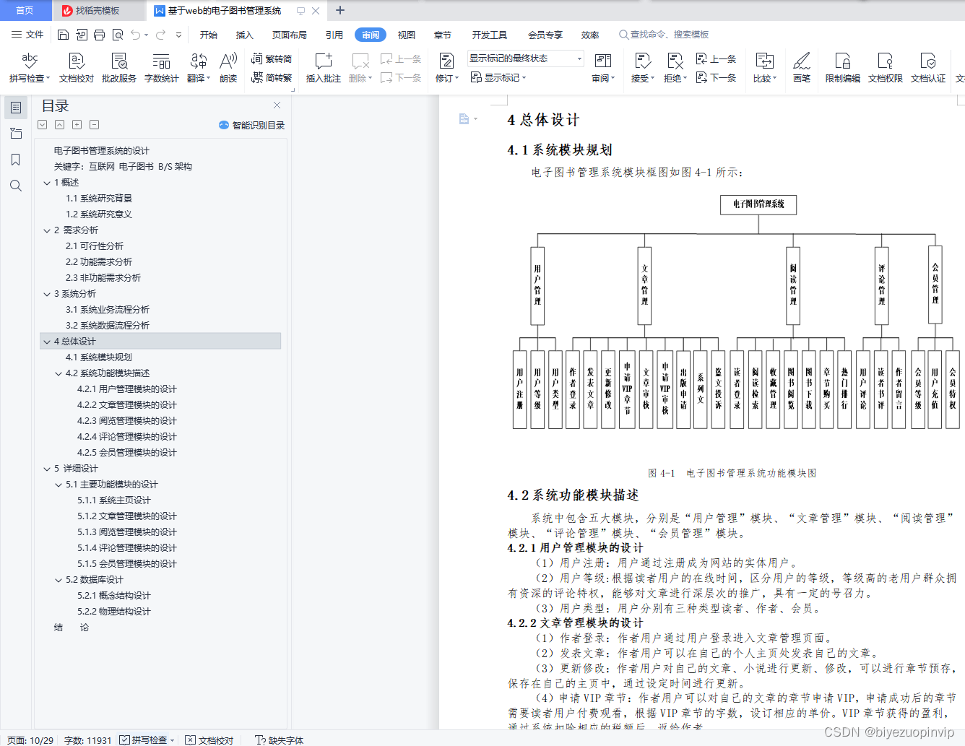Click the bookmark icon in left sidebar

pyautogui.click(x=16, y=160)
